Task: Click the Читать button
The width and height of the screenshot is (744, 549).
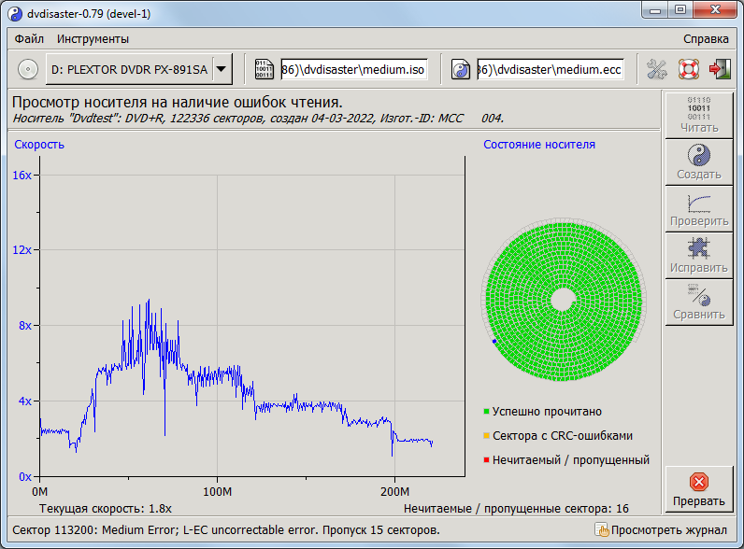Action: pos(699,115)
